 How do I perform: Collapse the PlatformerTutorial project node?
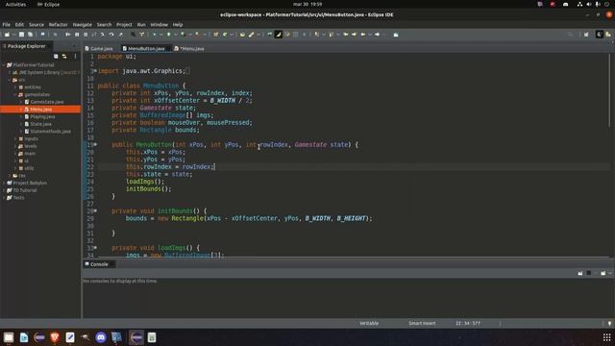(x=4, y=65)
